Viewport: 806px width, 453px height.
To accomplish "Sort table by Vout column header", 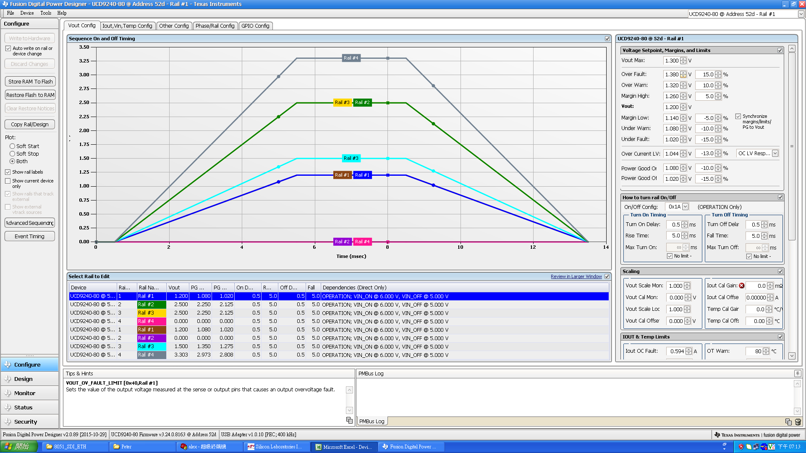I will coord(178,287).
